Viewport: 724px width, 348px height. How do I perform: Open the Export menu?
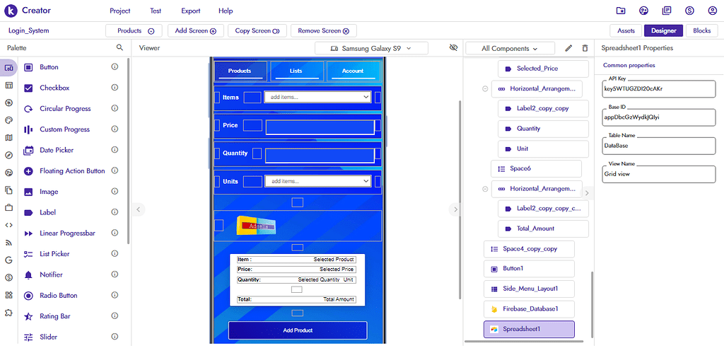tap(191, 11)
